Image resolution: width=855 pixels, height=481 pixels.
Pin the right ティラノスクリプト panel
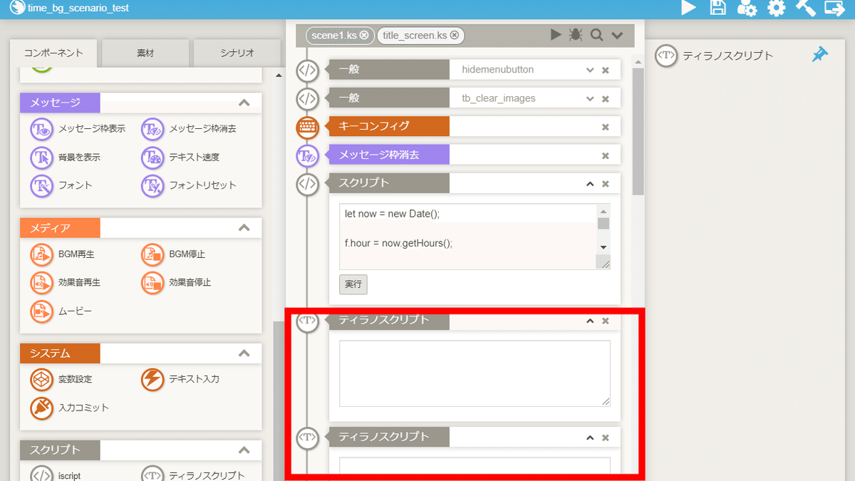coord(820,55)
